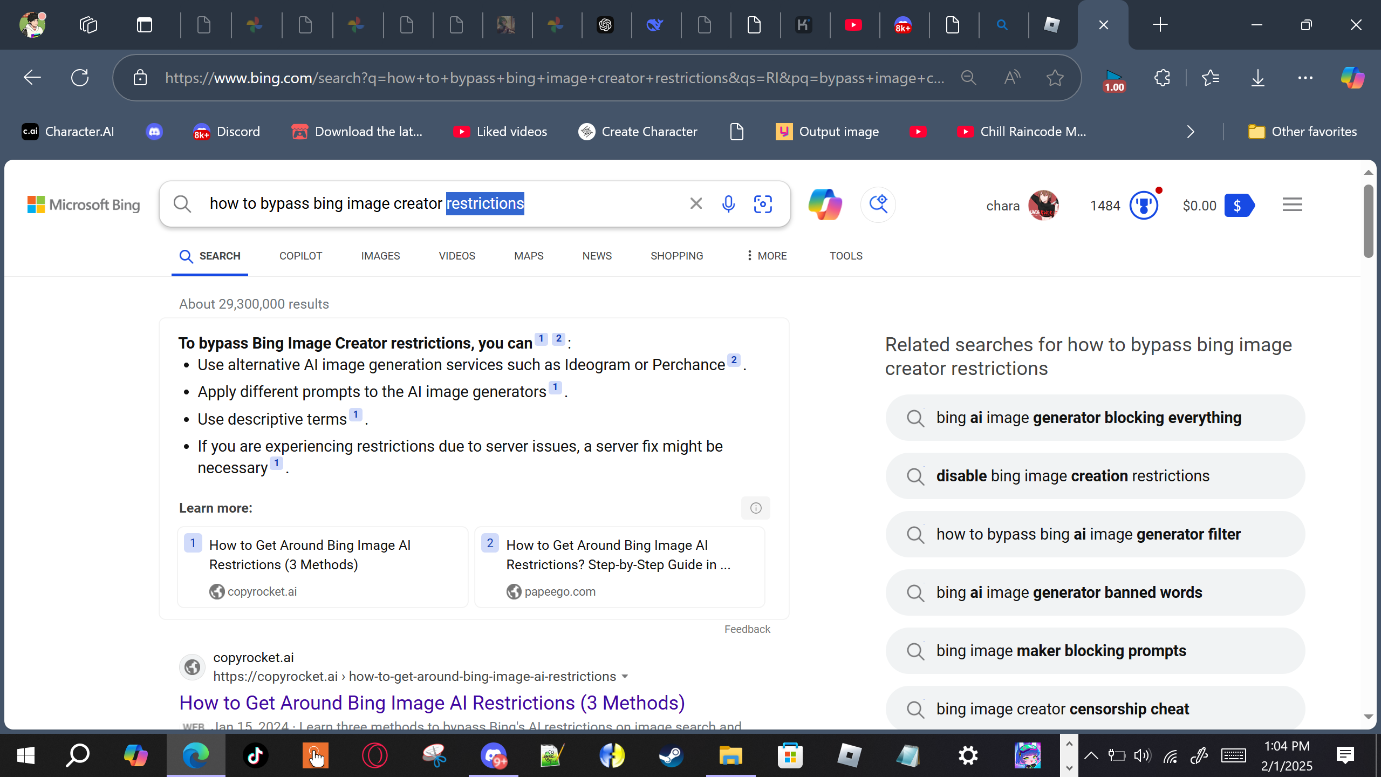Switch to the IMAGES tab
Image resolution: width=1381 pixels, height=777 pixels.
pyautogui.click(x=380, y=256)
